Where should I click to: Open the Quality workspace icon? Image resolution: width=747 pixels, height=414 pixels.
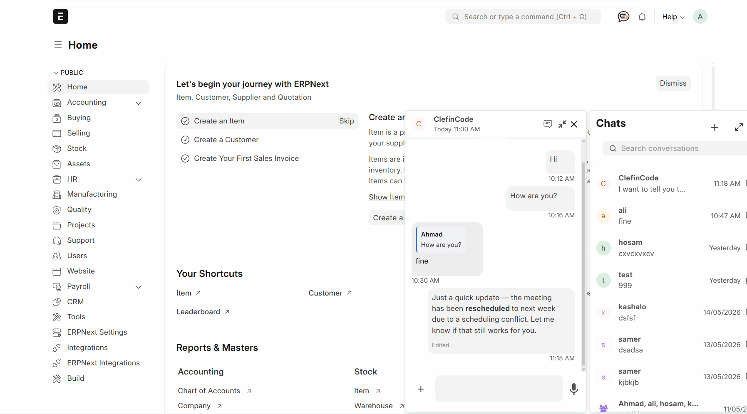coord(57,210)
